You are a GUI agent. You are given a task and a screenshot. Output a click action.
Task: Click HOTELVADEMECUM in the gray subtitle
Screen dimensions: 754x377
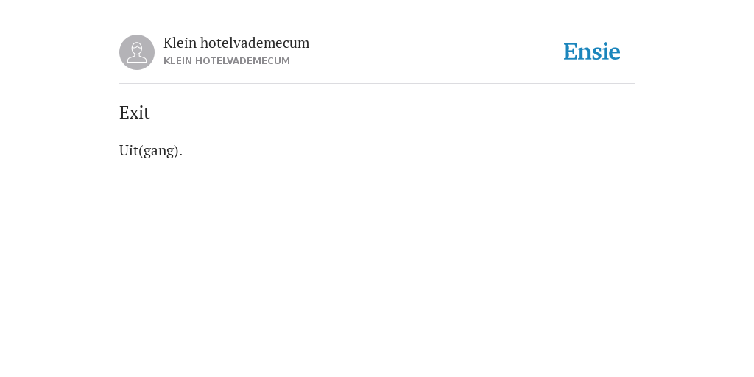242,61
